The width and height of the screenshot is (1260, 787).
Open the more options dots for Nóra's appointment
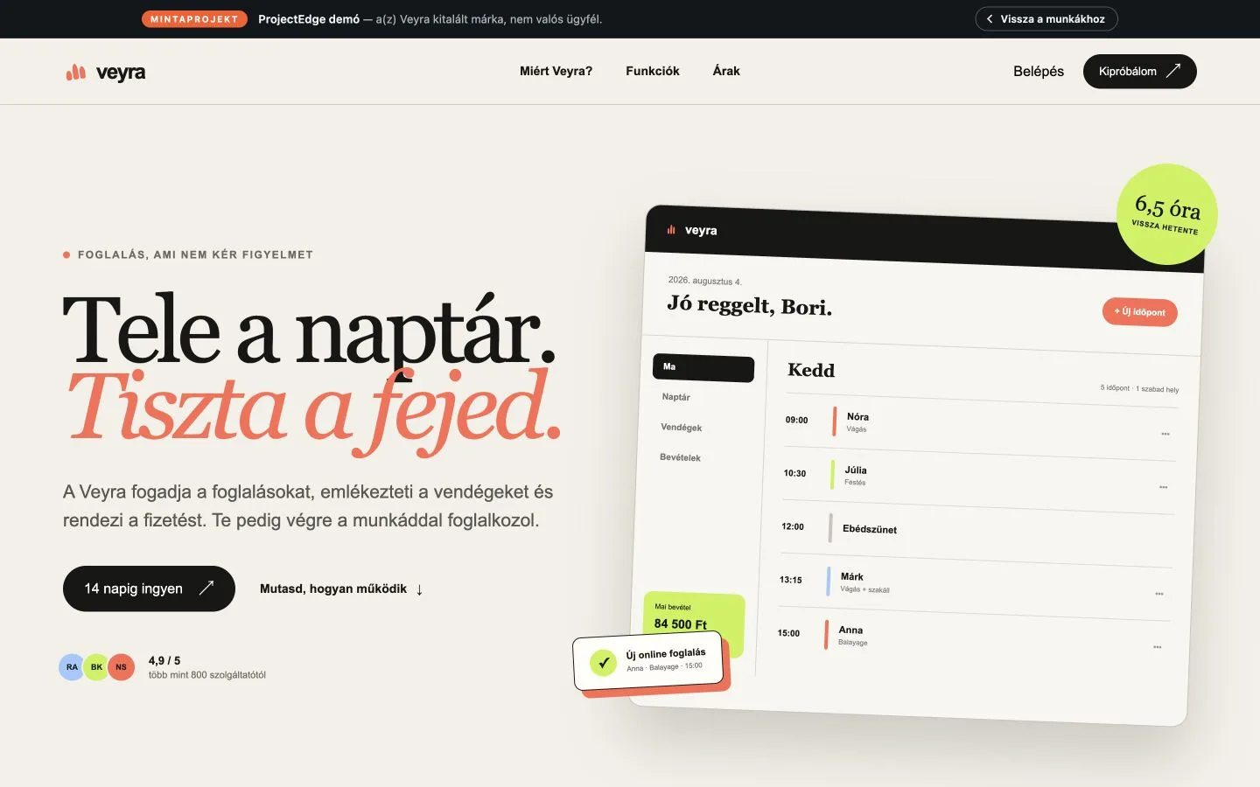[x=1165, y=434]
